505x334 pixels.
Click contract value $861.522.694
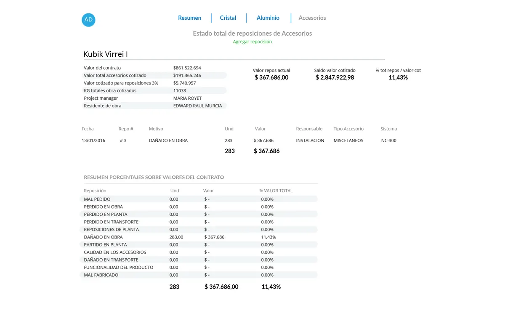pyautogui.click(x=187, y=68)
